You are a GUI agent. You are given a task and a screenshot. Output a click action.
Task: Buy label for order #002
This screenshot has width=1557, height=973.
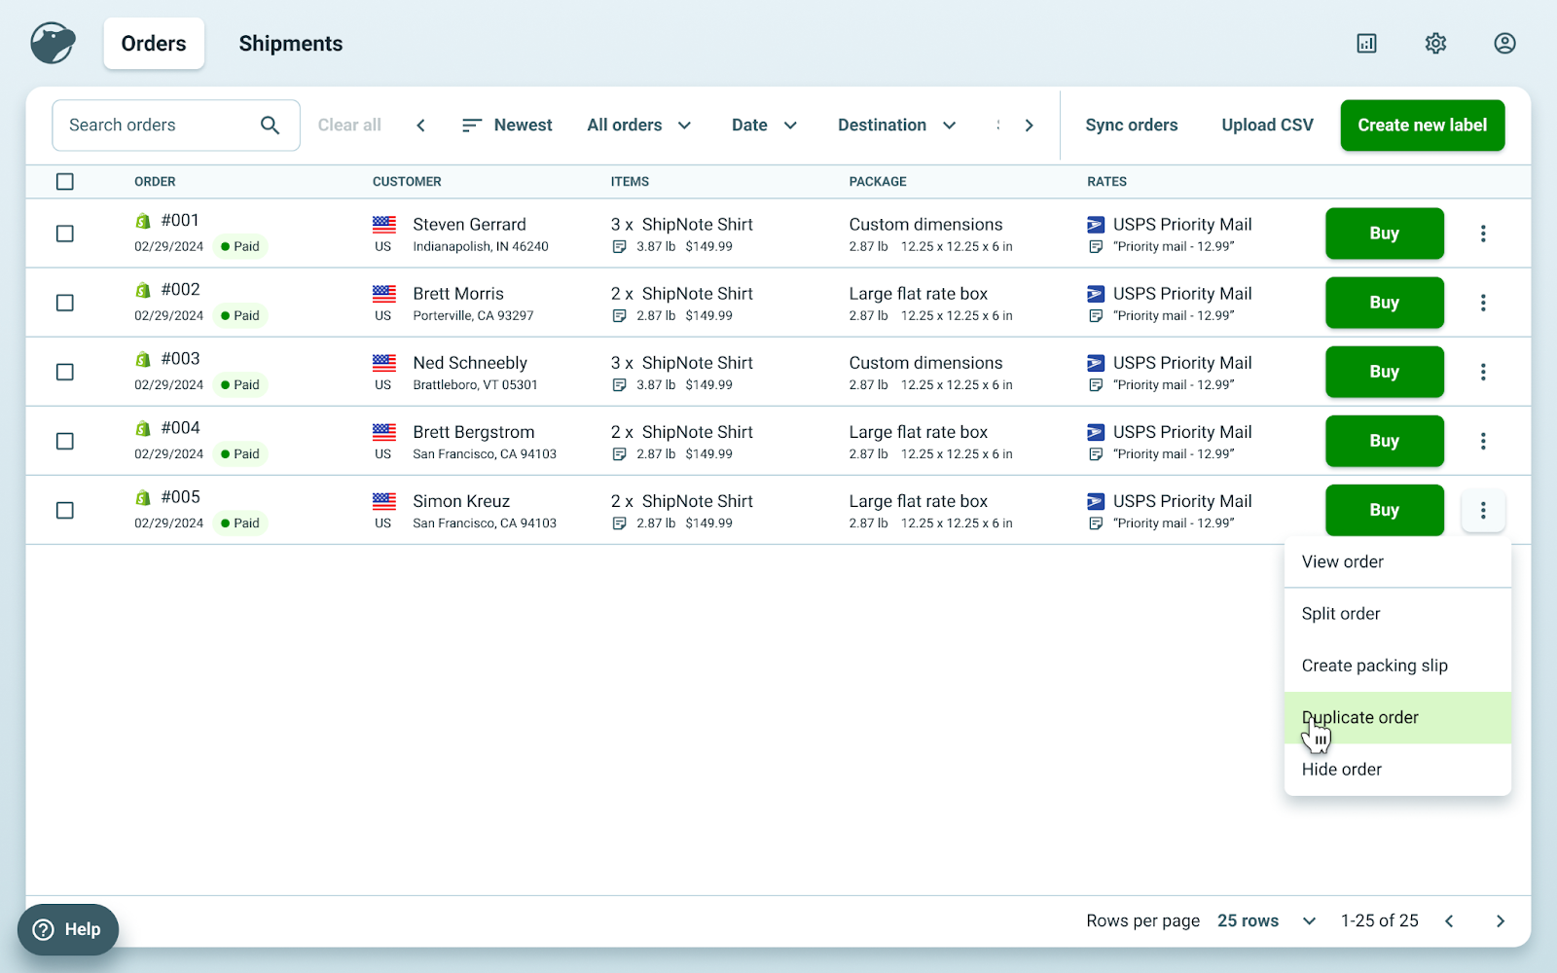pyautogui.click(x=1385, y=303)
